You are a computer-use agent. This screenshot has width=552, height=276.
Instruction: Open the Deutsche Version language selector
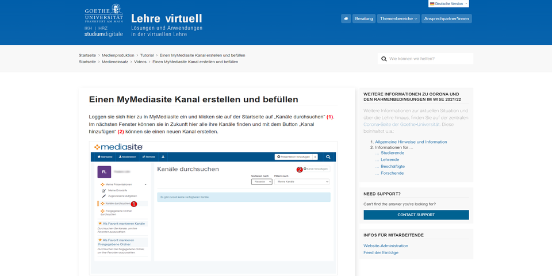(449, 3)
